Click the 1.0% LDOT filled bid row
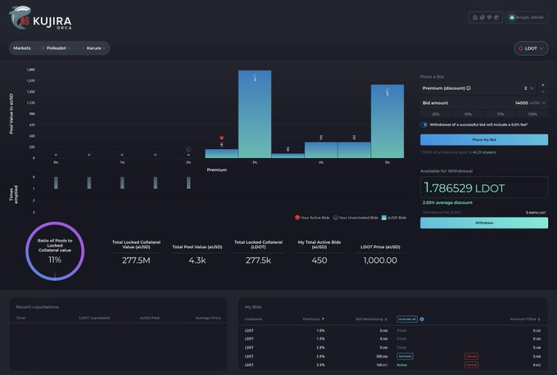Image resolution: width=557 pixels, height=375 pixels. (x=392, y=331)
